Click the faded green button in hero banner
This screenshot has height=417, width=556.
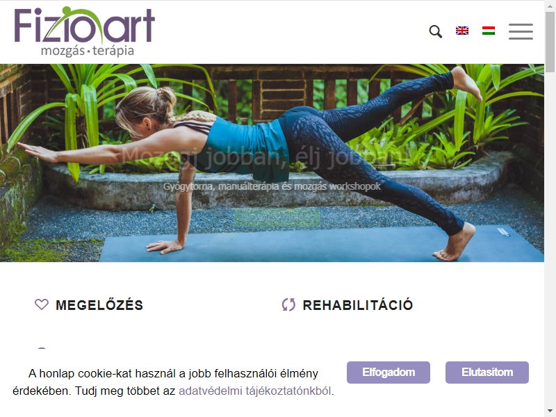click(277, 217)
